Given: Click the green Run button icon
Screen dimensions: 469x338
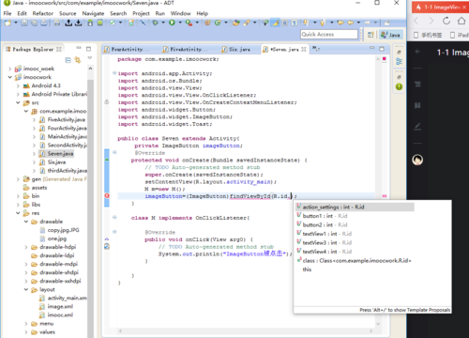Looking at the screenshot, I should tap(172, 23).
